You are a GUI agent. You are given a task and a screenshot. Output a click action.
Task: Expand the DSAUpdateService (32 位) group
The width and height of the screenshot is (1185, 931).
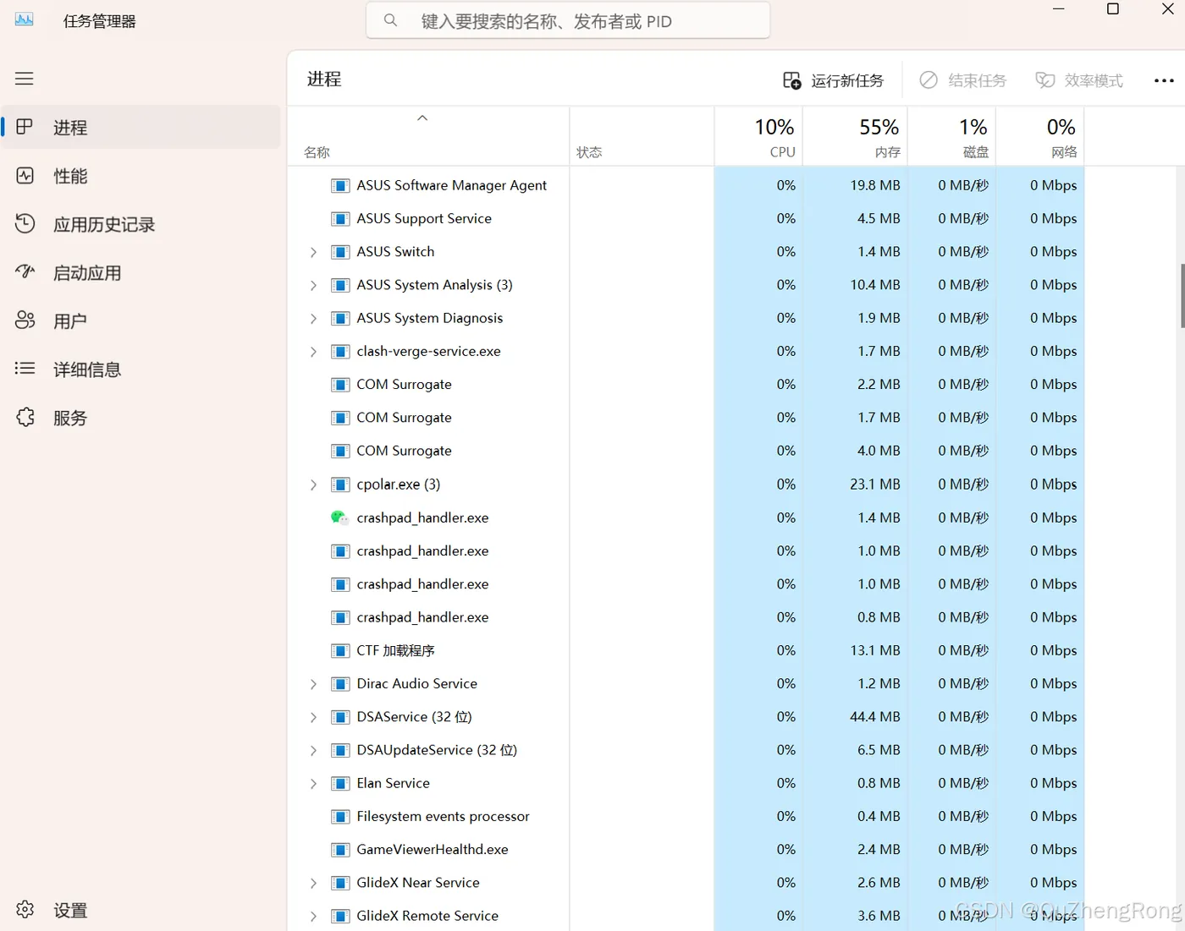[x=313, y=750]
